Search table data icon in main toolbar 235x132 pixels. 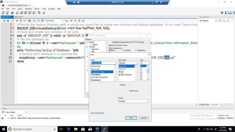point(39,13)
